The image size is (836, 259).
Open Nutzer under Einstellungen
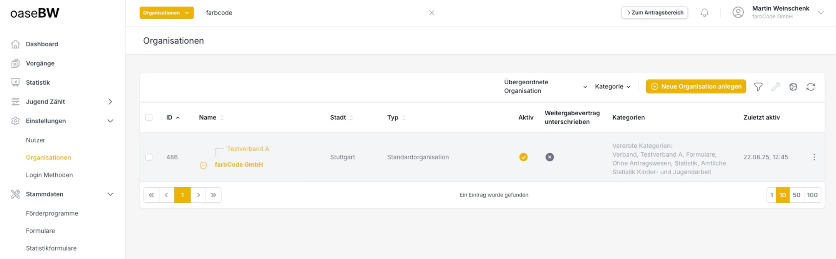35,140
